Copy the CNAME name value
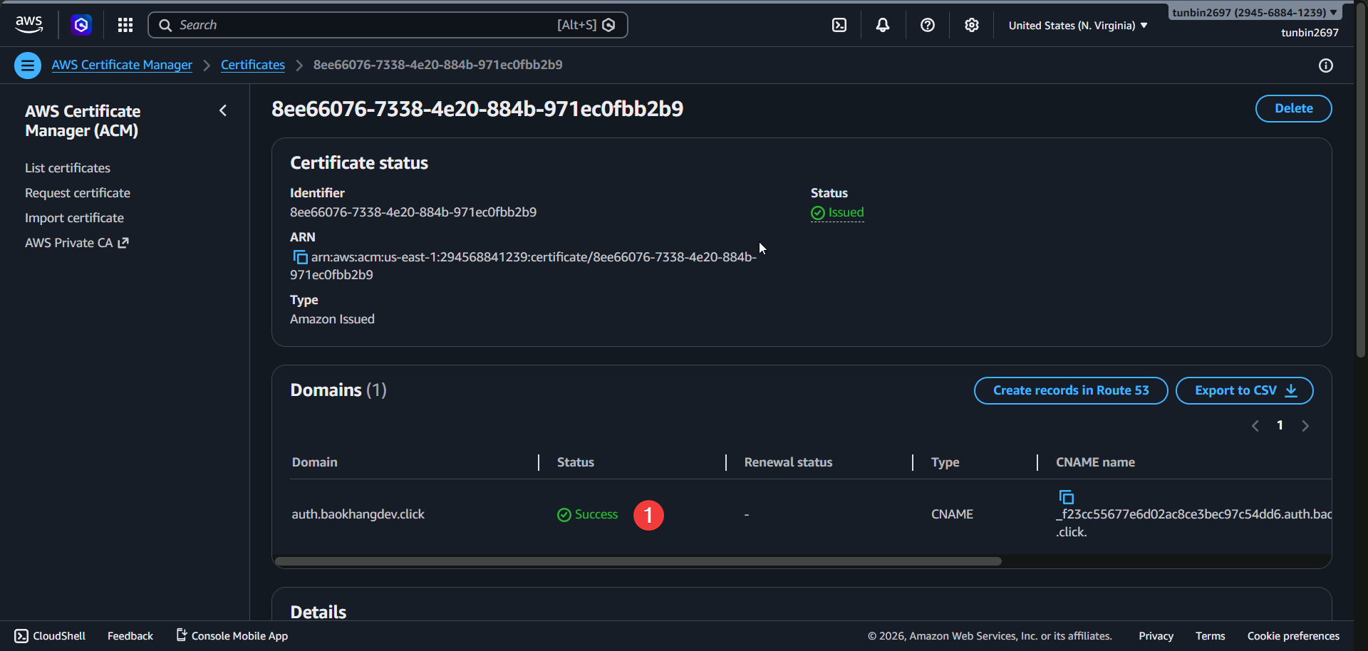 [1066, 497]
